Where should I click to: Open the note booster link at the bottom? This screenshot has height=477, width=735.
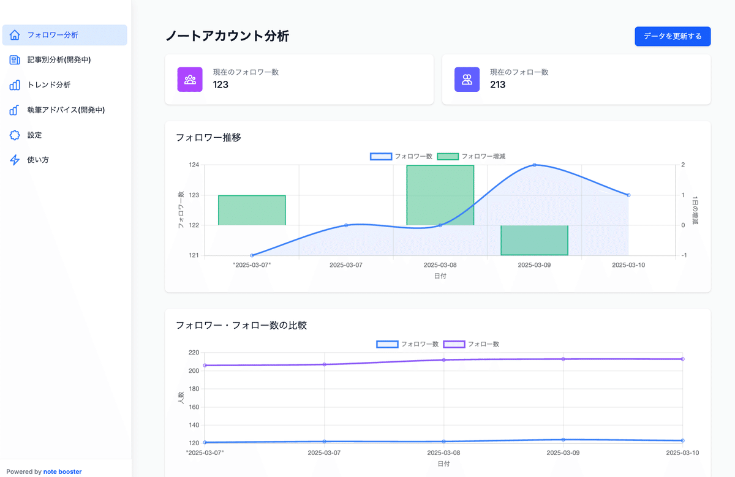pos(62,471)
